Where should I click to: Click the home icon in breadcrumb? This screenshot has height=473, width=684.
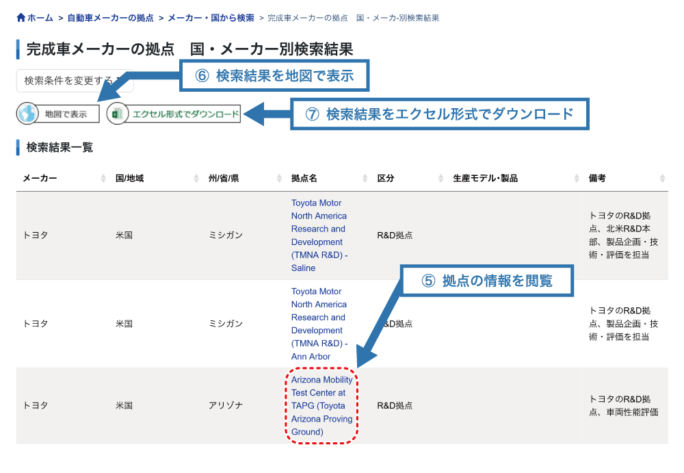[x=21, y=18]
